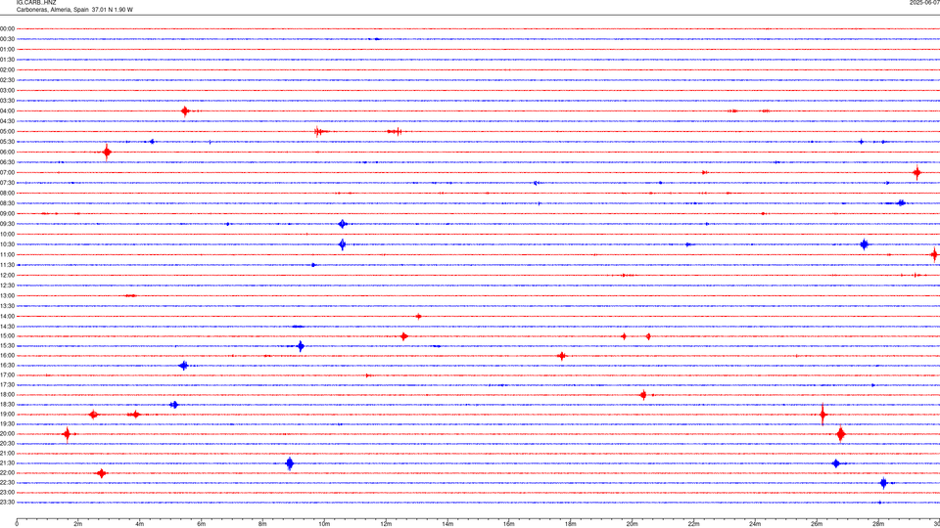Click the large red spike on 07:00 trace
Image resolution: width=940 pixels, height=528 pixels.
916,172
